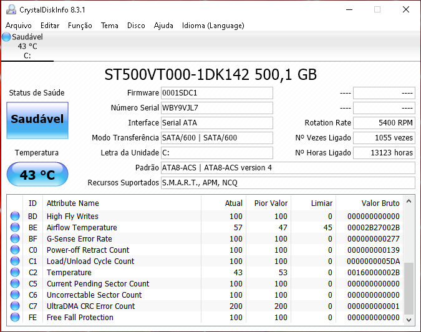
Task: Click the scroll down arrow of SMART list
Action: pyautogui.click(x=409, y=320)
